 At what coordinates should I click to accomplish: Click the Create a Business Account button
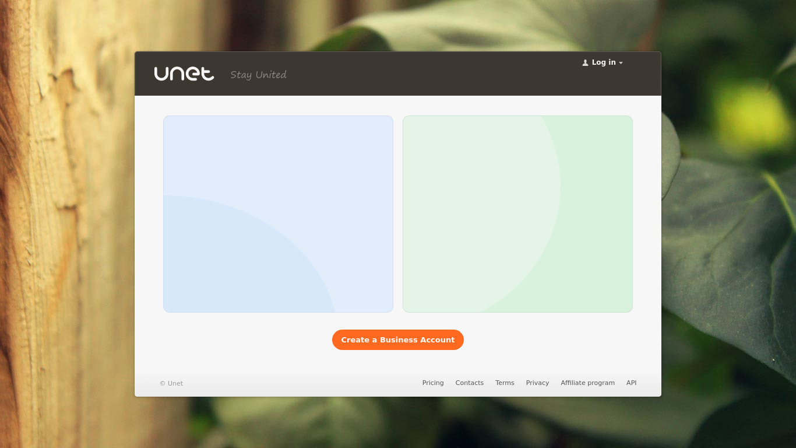click(x=398, y=340)
